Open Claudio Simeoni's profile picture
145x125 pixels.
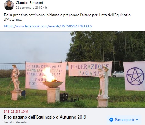click(x=9, y=5)
